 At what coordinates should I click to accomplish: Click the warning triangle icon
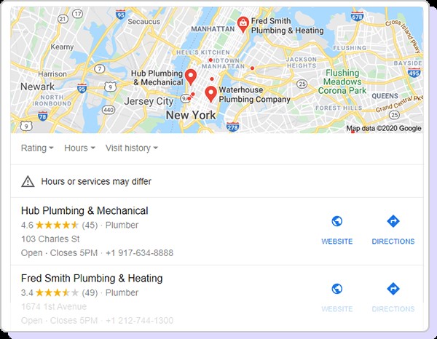coord(28,181)
